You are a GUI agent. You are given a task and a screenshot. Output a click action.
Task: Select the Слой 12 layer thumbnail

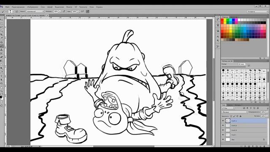(228, 125)
